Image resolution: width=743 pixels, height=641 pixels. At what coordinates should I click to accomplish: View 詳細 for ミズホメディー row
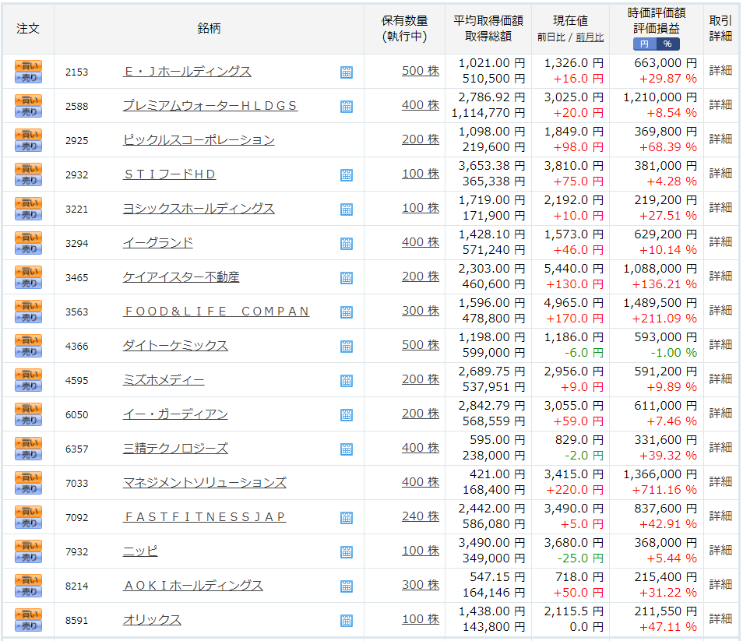pyautogui.click(x=720, y=379)
